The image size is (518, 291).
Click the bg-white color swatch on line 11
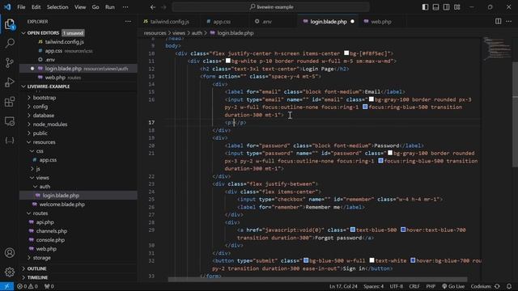pos(228,61)
